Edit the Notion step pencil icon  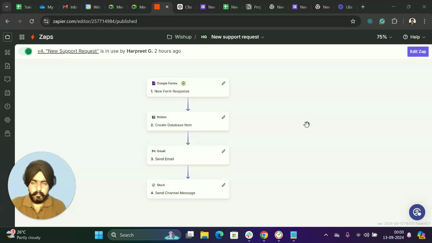[x=223, y=117]
